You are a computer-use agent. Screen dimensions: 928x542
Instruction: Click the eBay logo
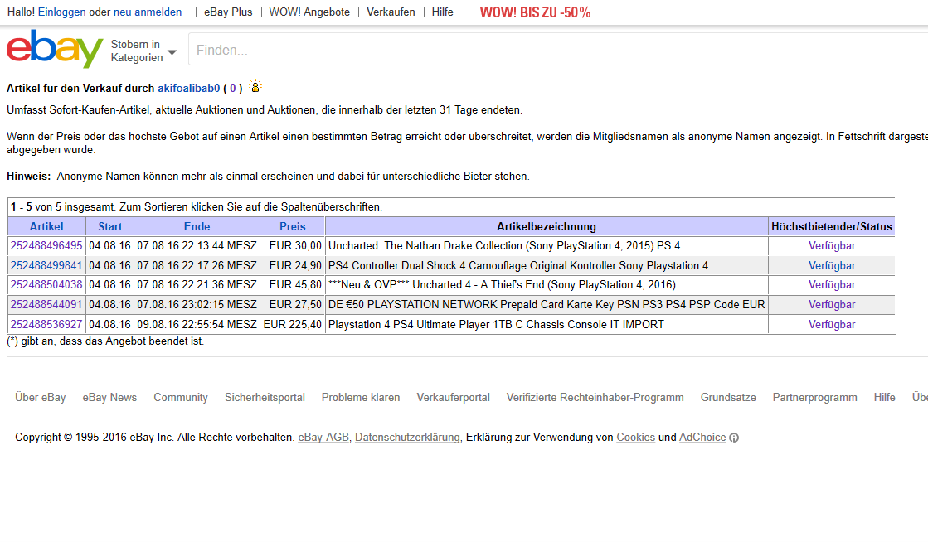pyautogui.click(x=55, y=49)
